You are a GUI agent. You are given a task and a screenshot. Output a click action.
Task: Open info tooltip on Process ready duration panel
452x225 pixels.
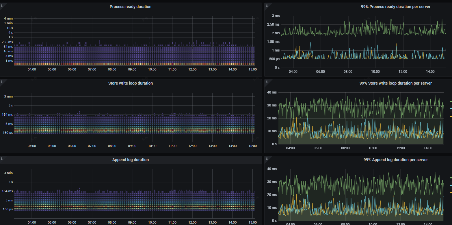tap(2, 5)
